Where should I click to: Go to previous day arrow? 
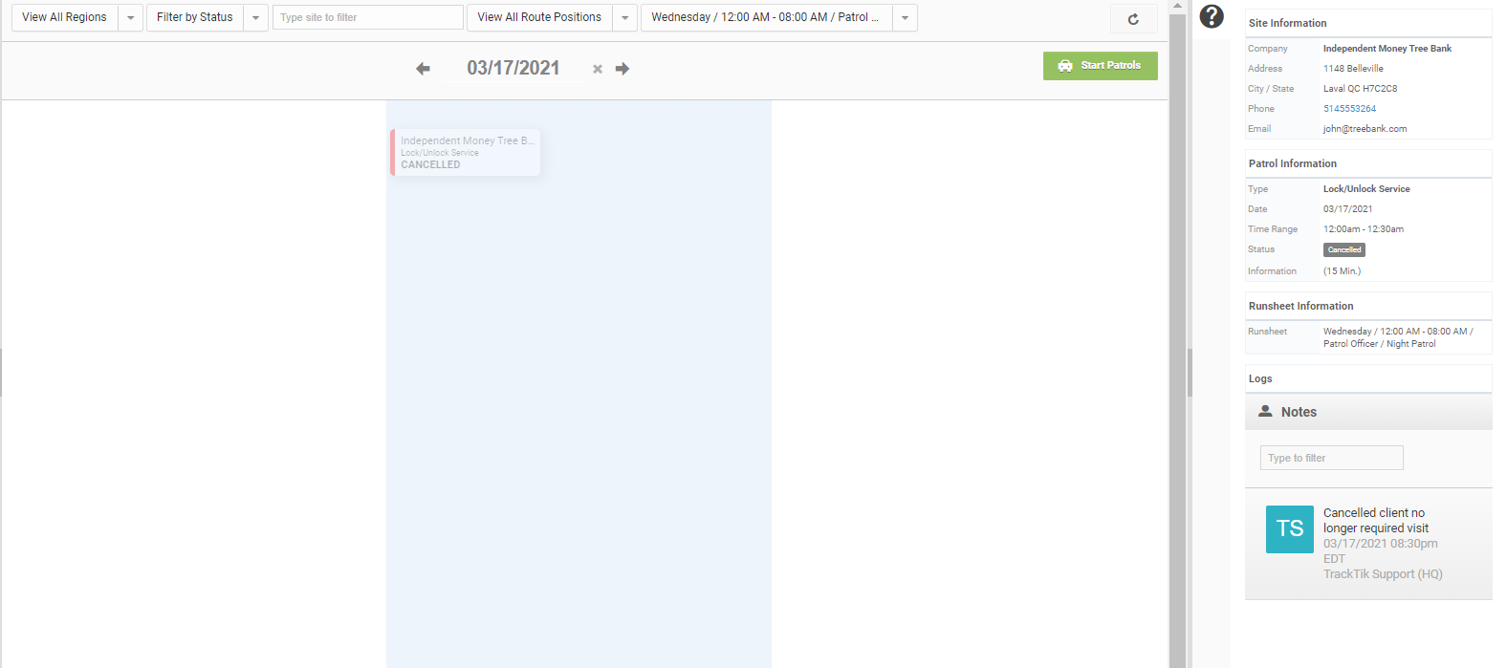[x=423, y=69]
